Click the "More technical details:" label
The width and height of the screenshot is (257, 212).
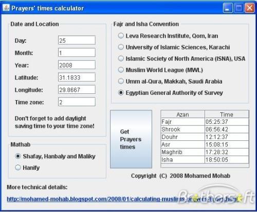click(37, 187)
